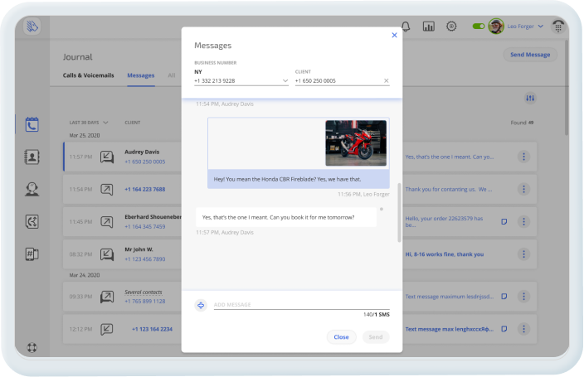Select the Messages tab

point(140,75)
